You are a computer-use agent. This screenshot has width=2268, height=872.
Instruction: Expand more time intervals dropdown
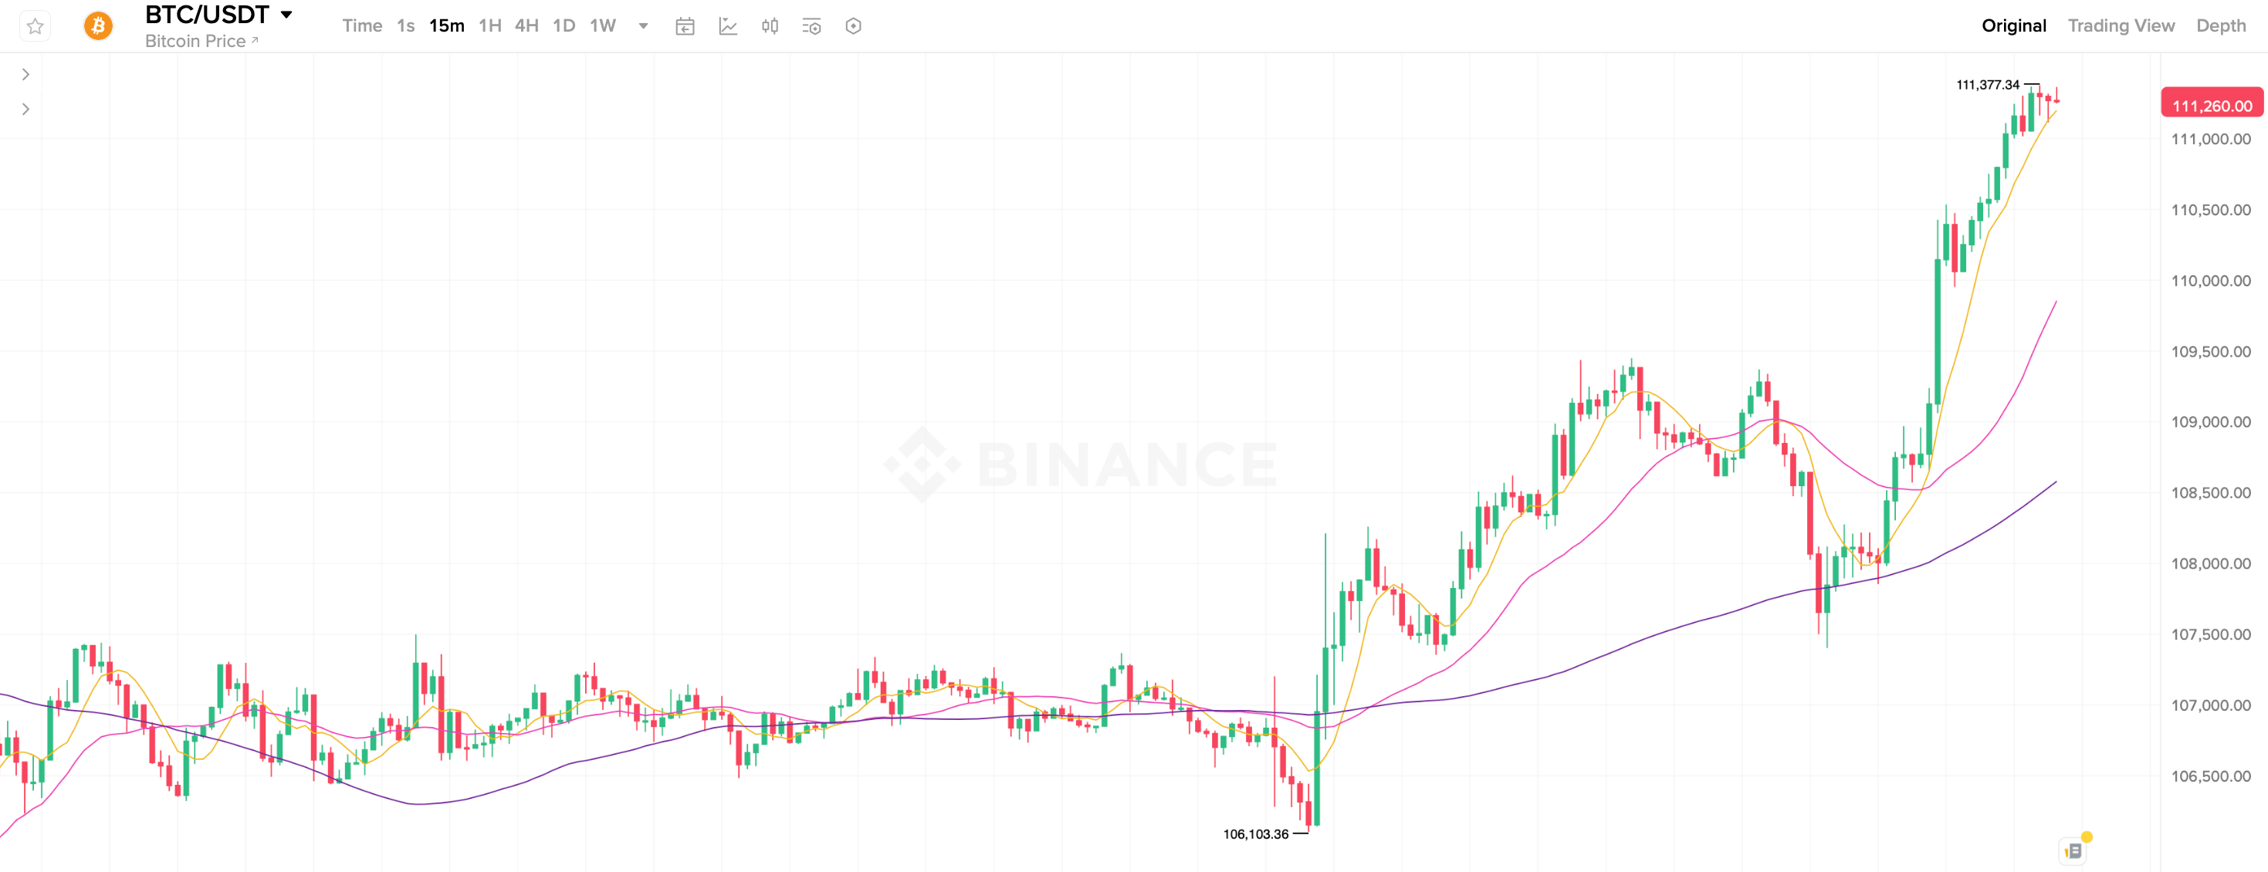click(644, 26)
